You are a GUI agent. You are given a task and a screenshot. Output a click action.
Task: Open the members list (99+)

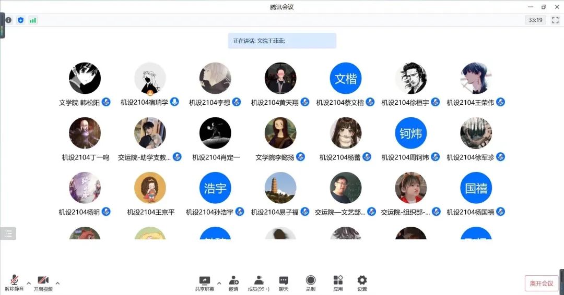(258, 283)
